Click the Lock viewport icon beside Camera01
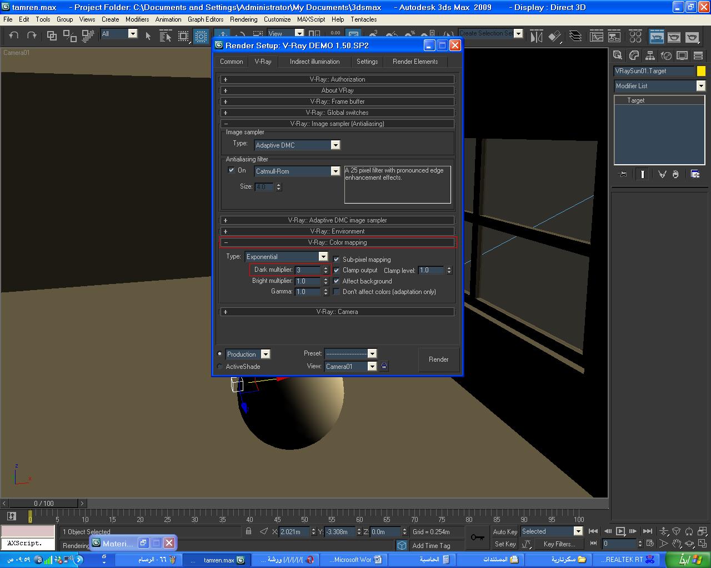The width and height of the screenshot is (711, 568). coord(384,366)
